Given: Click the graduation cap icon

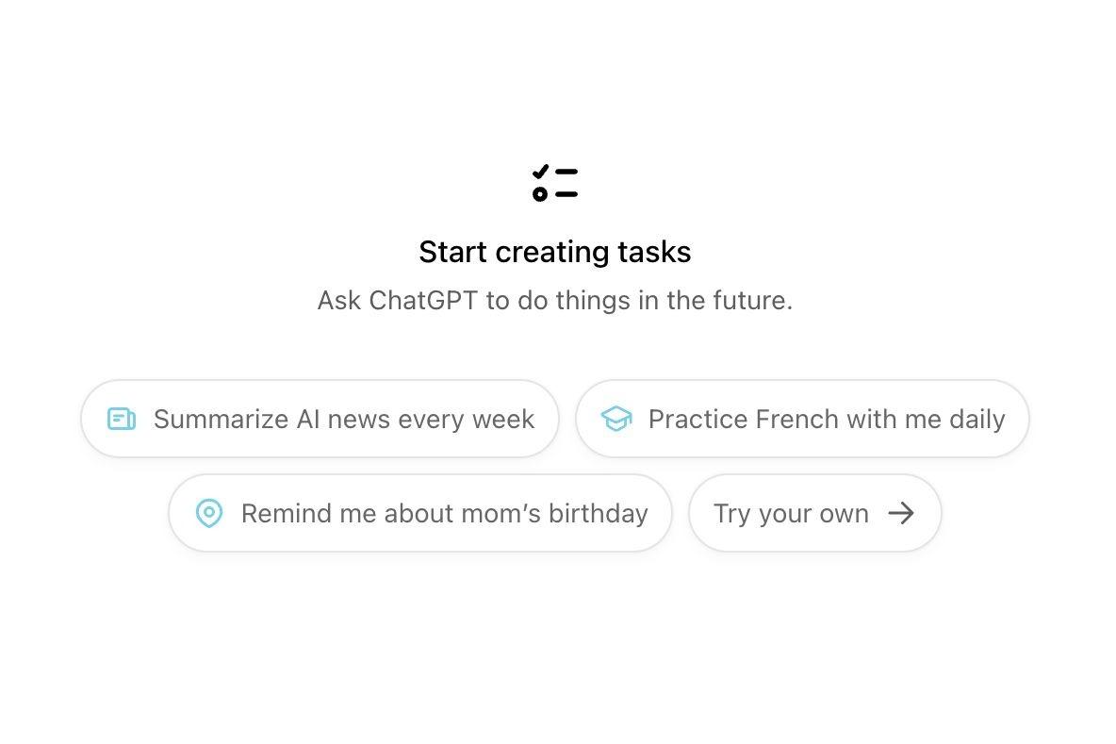Looking at the screenshot, I should [615, 419].
